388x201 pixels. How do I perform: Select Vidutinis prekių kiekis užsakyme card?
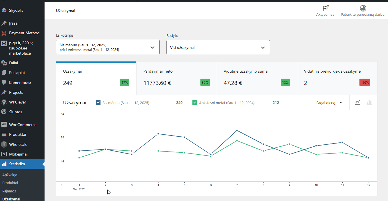click(x=337, y=78)
